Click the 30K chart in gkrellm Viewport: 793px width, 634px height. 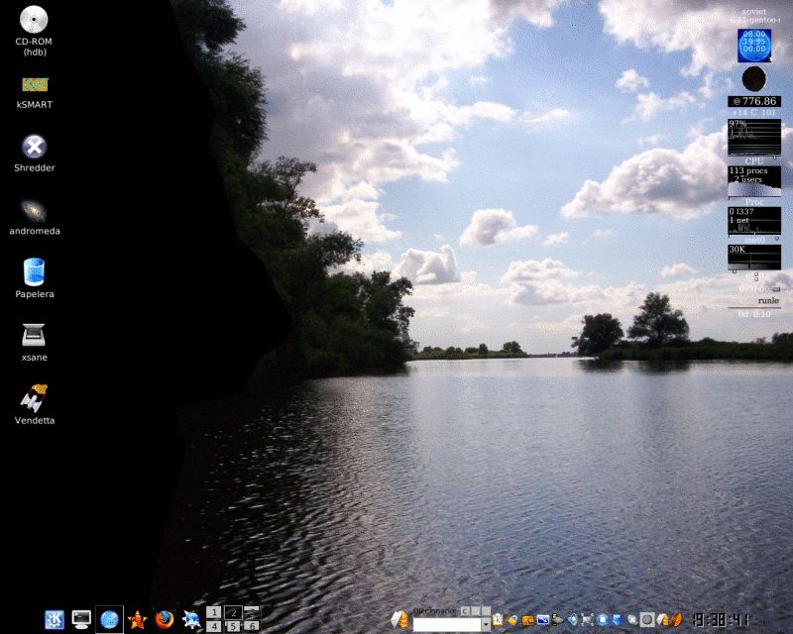click(x=754, y=257)
